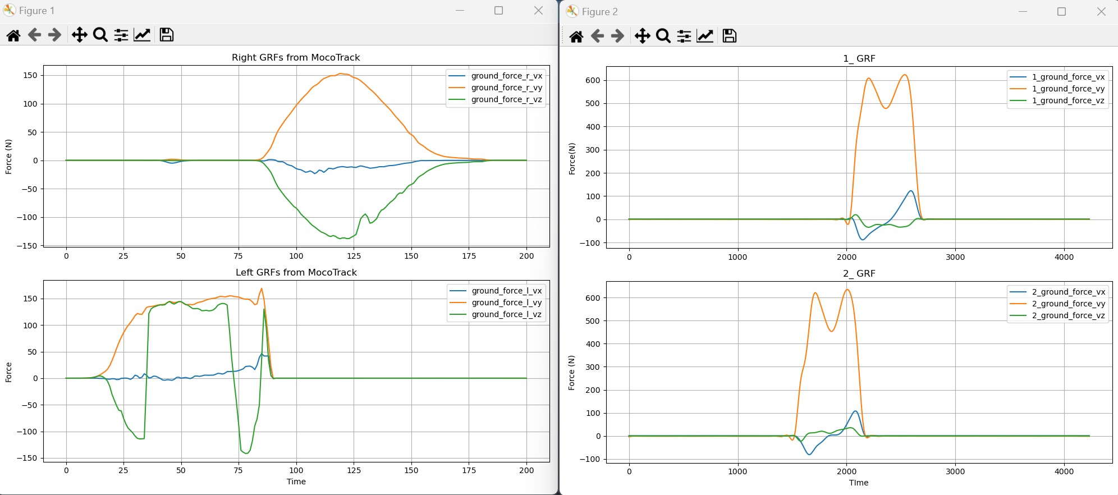1118x495 pixels.
Task: Click the first orange peak in 1_ GRF plot
Action: pos(869,79)
